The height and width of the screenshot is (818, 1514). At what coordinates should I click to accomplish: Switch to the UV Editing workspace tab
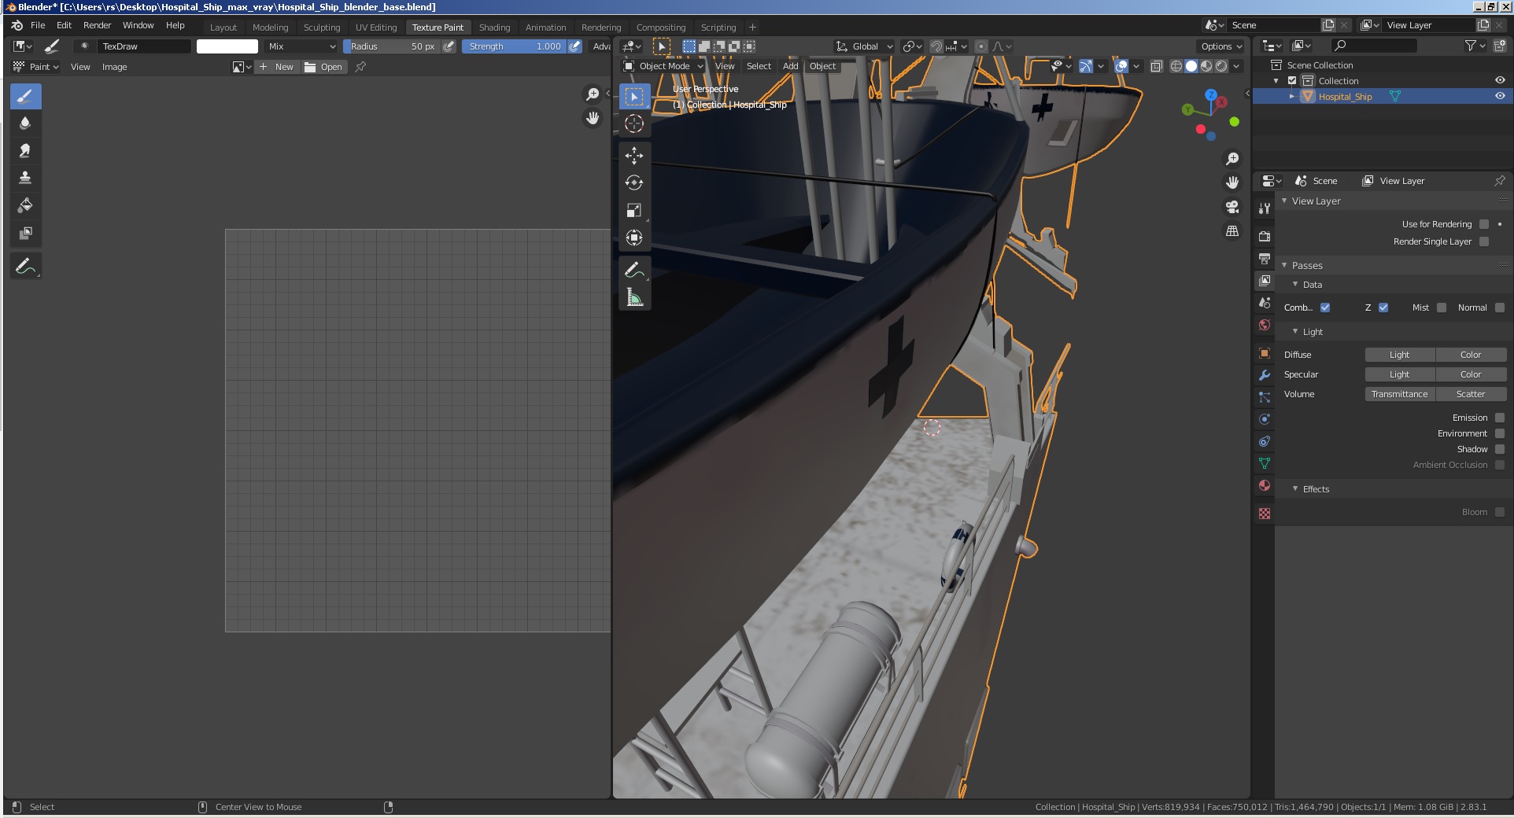[x=376, y=27]
